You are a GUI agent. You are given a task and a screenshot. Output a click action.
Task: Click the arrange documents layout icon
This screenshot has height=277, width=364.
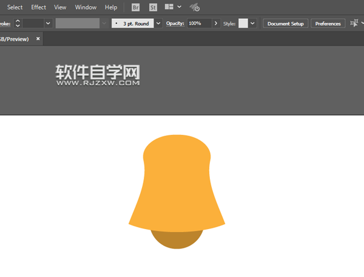coord(169,7)
